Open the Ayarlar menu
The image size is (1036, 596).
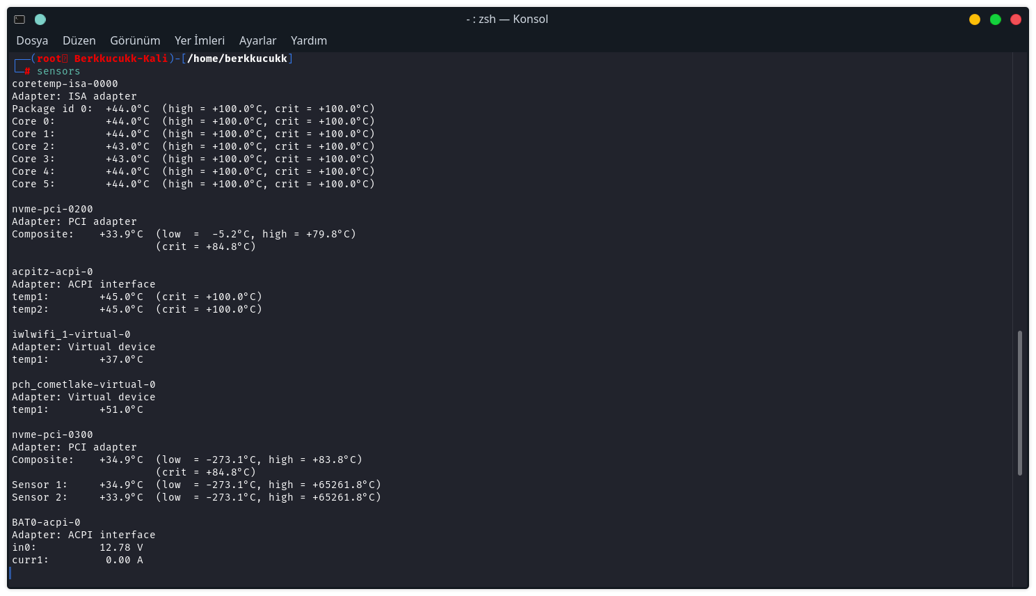pyautogui.click(x=257, y=40)
